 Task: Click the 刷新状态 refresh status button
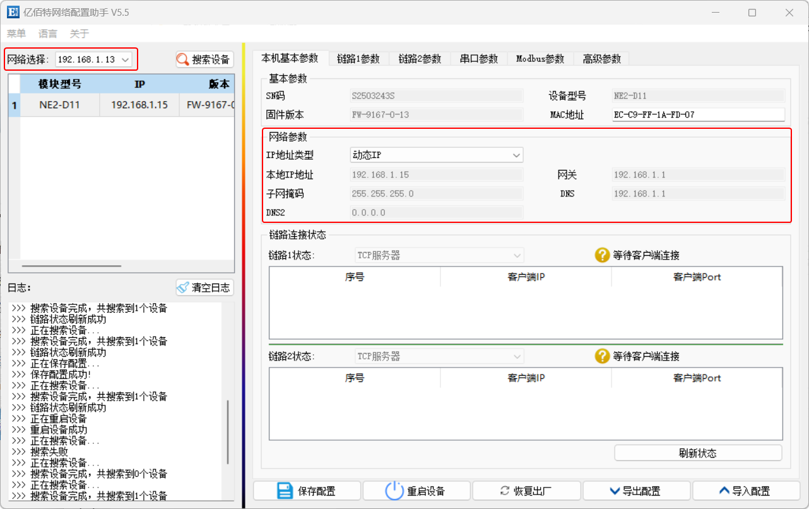coord(698,453)
